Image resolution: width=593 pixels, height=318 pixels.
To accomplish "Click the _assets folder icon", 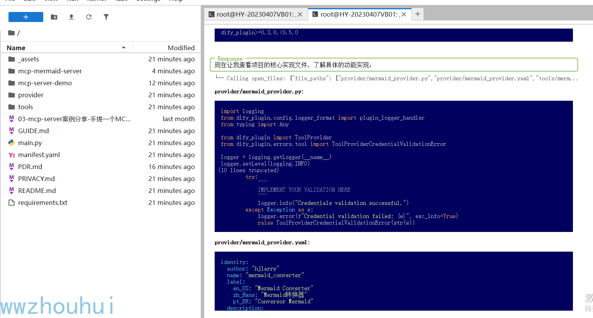I will click(x=12, y=59).
